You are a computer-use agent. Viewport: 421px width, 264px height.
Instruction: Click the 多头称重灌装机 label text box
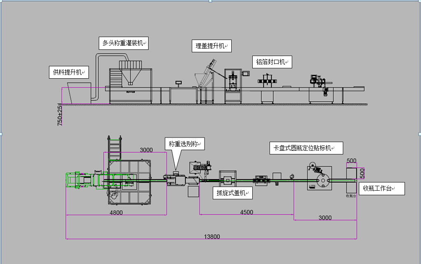123,43
